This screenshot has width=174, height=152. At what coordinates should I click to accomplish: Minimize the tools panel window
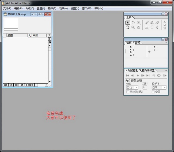coord(163,14)
